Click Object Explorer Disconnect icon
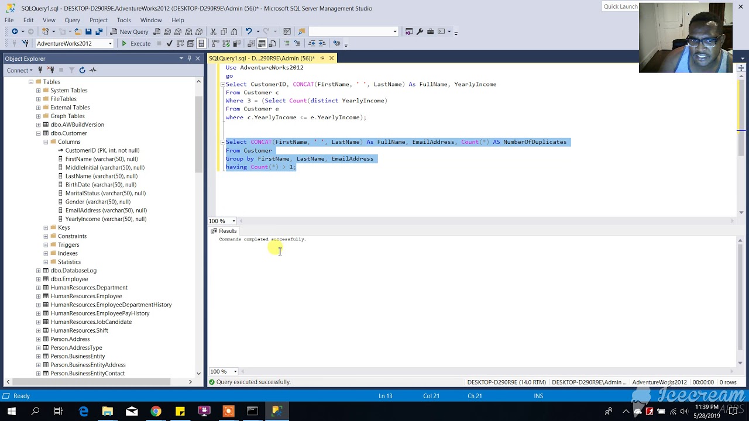The image size is (749, 421). pos(50,70)
